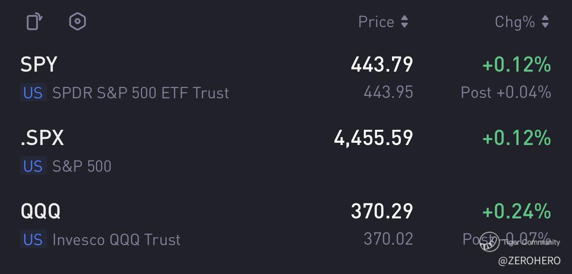Tap the rotate-to-landscape icon
The height and width of the screenshot is (274, 572).
tap(35, 22)
